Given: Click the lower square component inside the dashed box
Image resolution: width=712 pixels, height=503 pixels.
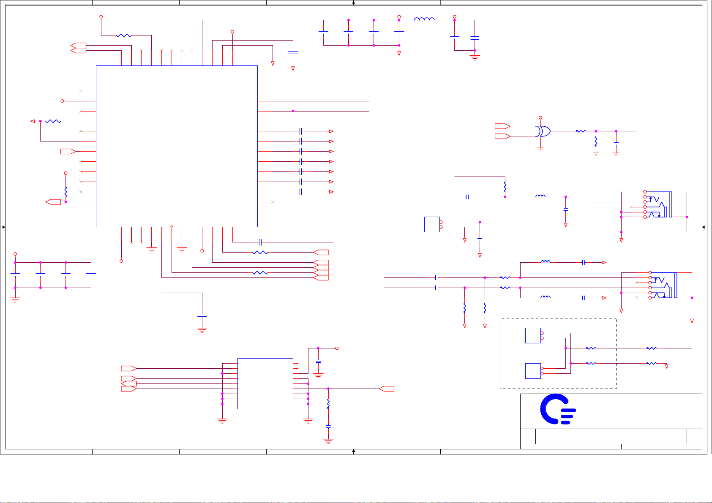Looking at the screenshot, I should click(x=533, y=371).
